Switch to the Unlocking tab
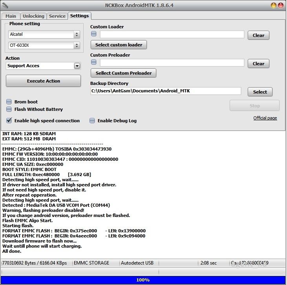 click(33, 16)
